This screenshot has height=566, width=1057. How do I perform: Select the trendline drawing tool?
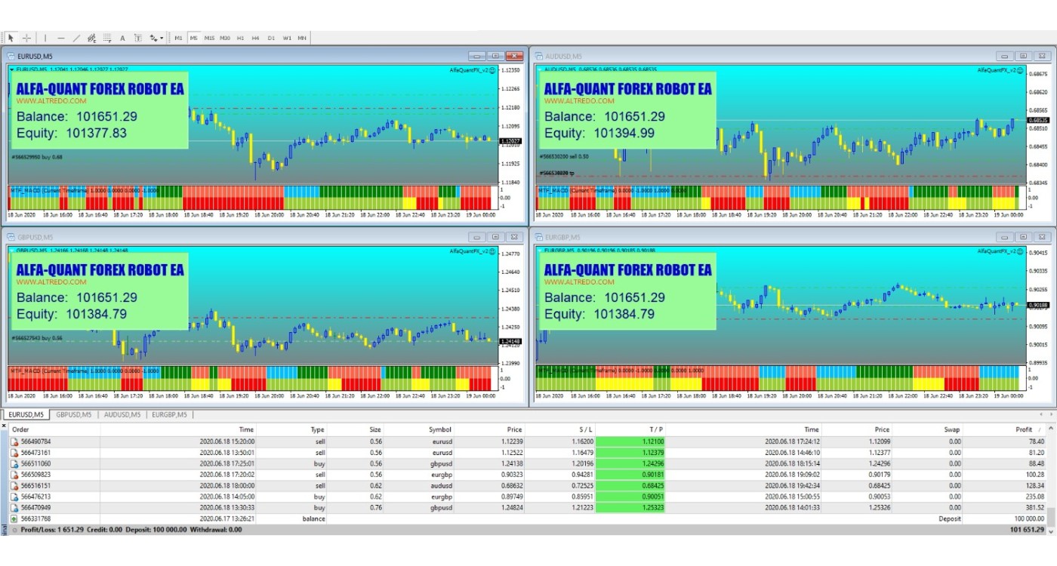pyautogui.click(x=76, y=38)
